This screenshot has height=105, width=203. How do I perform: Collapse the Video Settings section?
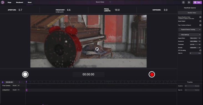coord(190,35)
